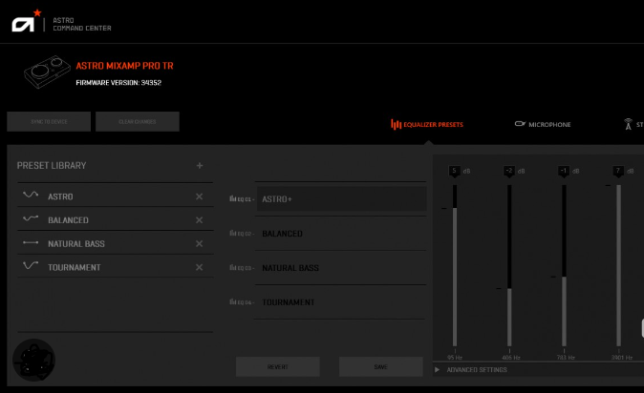Screen dimensions: 644x393
Task: Click the 783 Hz frequency label
Action: coord(566,358)
